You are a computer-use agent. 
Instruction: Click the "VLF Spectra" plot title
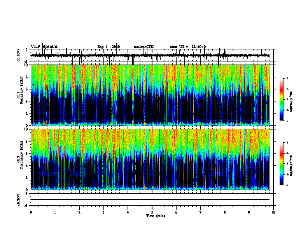(44, 47)
